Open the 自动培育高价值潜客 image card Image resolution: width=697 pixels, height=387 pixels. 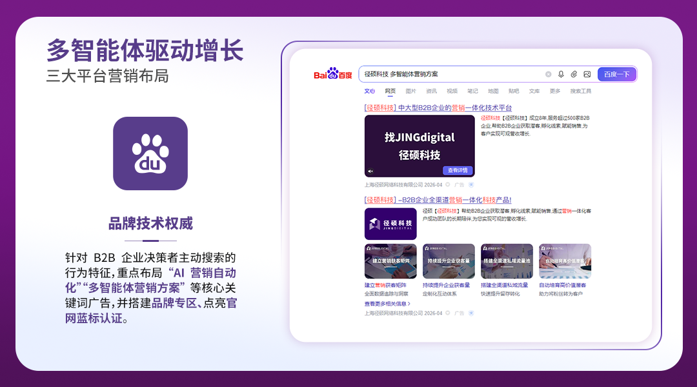point(565,261)
